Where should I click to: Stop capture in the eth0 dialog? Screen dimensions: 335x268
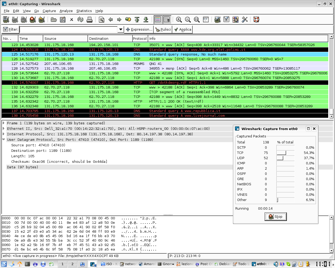[x=276, y=216]
